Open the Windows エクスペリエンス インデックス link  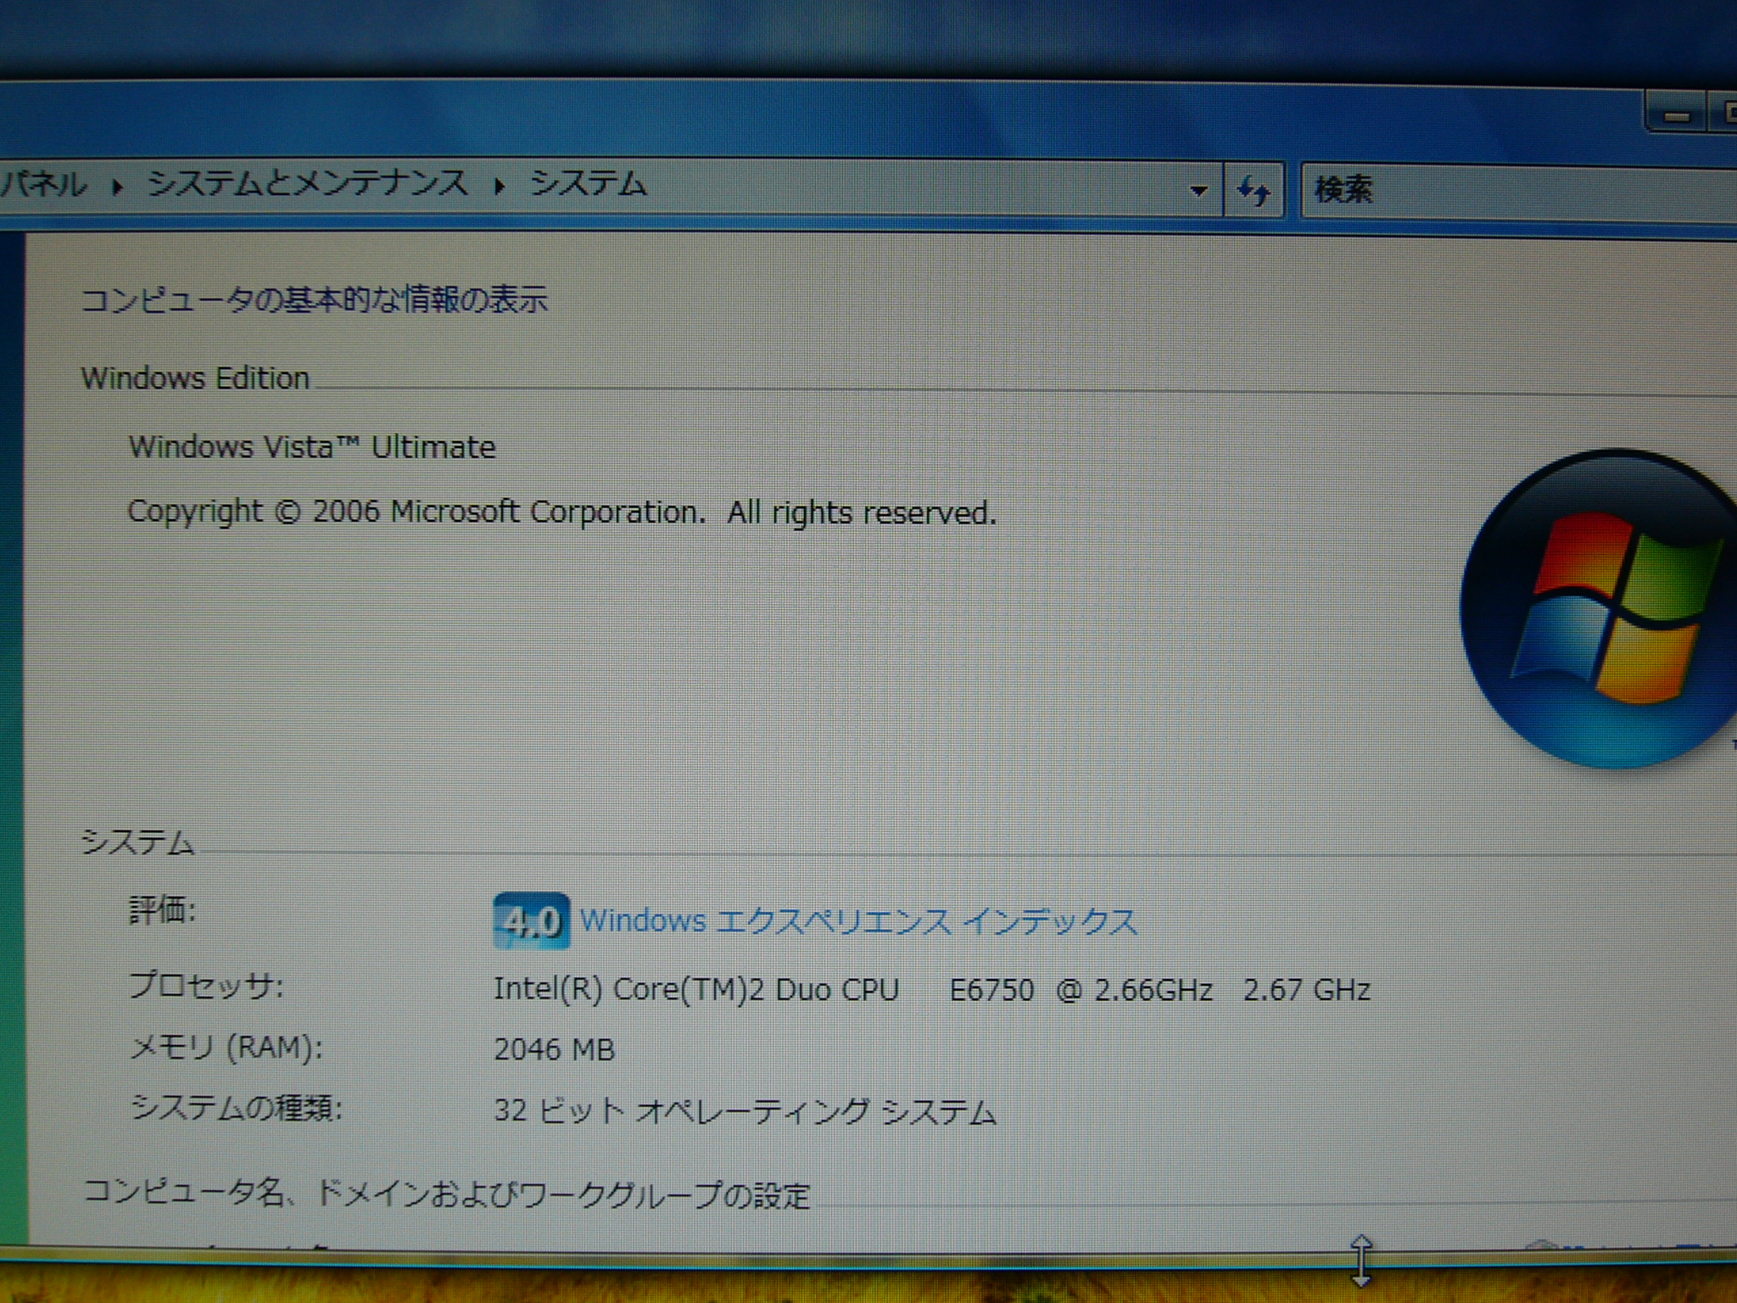858,921
